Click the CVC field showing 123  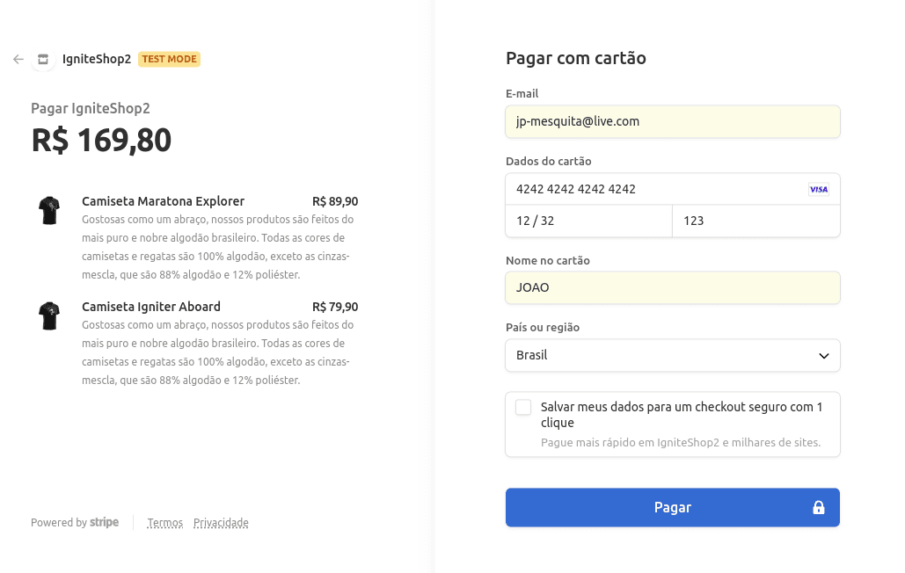(x=756, y=221)
